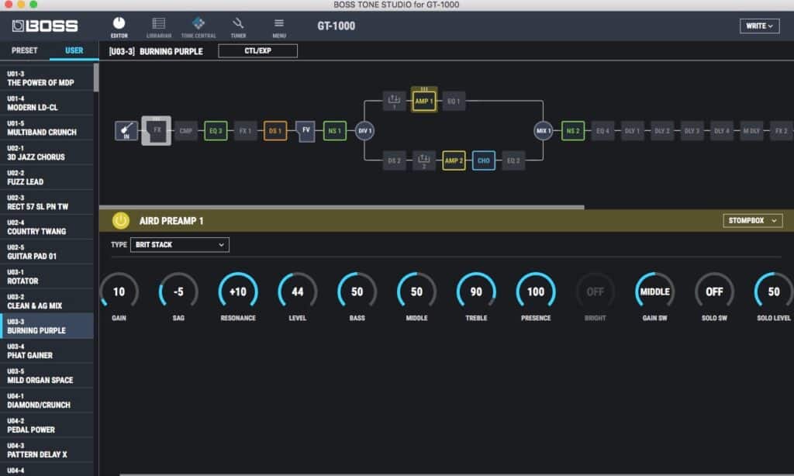Select patch U01-4 MODERN LD-CL
Image resolution: width=794 pixels, height=476 pixels.
point(47,103)
